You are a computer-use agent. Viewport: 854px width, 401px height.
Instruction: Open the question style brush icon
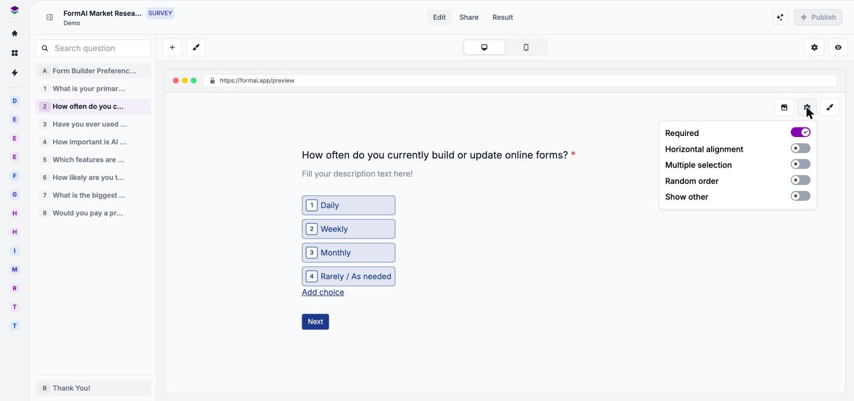(830, 107)
